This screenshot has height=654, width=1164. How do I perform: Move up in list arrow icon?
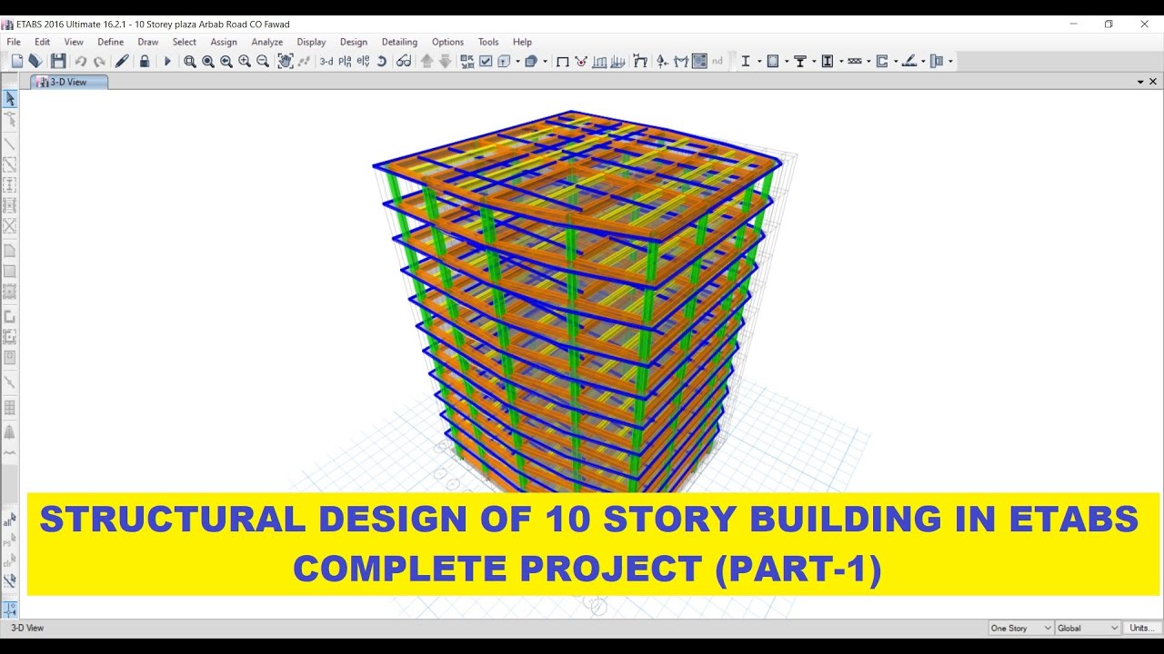426,61
